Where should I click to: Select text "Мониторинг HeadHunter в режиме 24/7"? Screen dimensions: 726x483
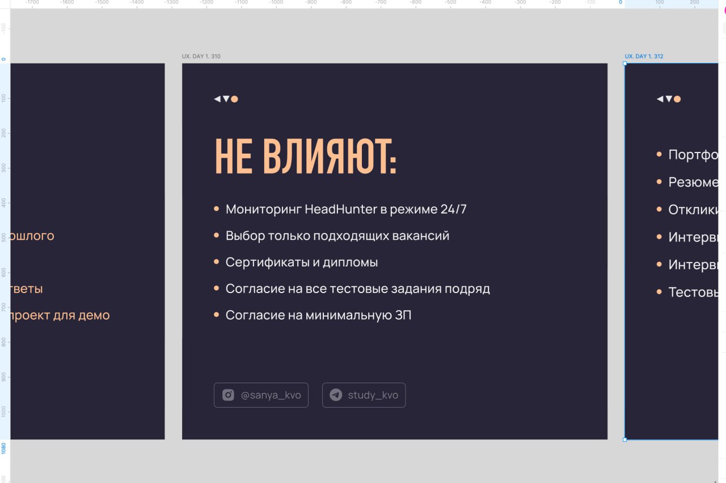[x=346, y=209]
